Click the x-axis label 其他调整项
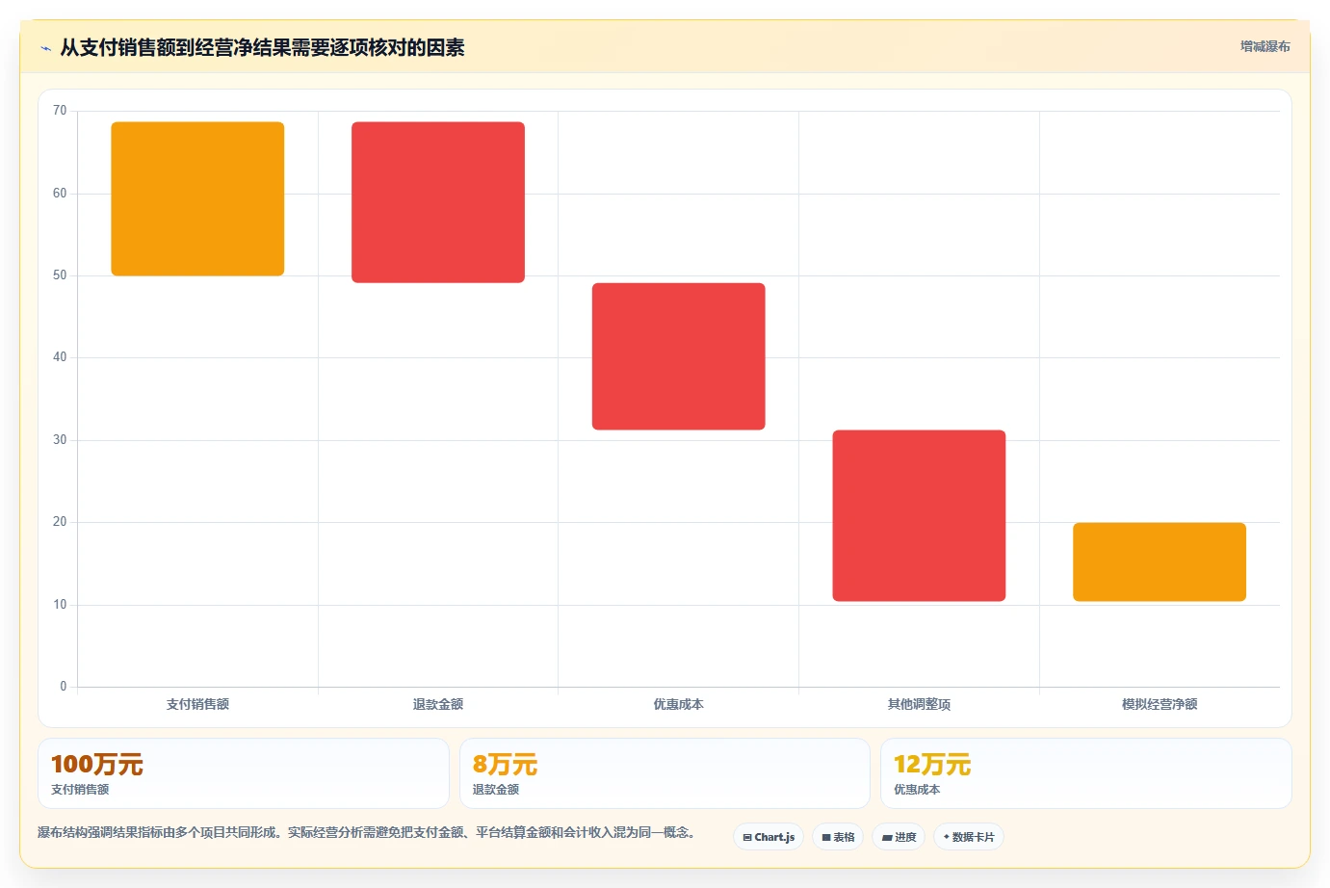 coord(919,704)
